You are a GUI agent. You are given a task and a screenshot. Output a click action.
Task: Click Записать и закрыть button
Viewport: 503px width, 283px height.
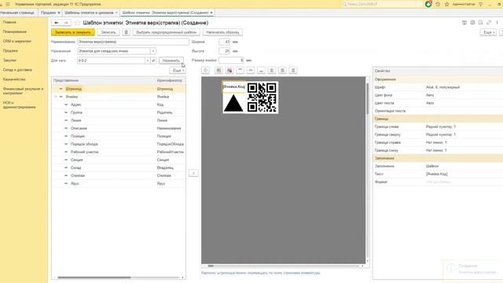pos(73,32)
